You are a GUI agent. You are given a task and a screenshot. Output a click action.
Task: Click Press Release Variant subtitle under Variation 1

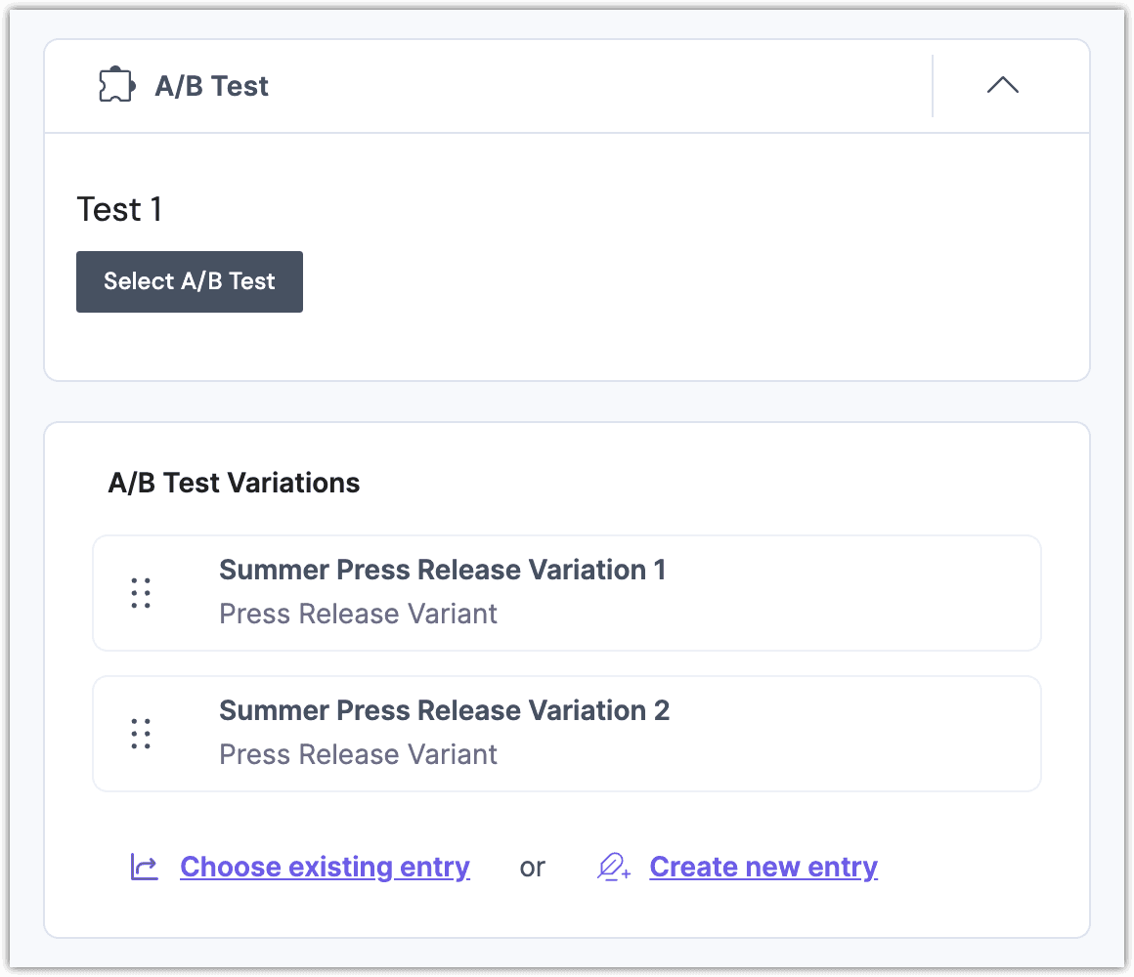358,614
